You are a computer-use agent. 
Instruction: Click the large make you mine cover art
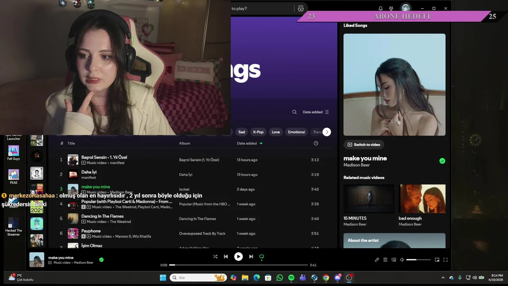point(394,85)
